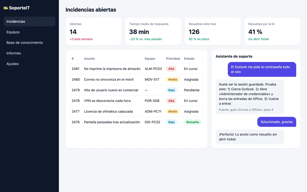Select the 'Solucionado, gracias' message bubble
The height and width of the screenshot is (192, 307).
coord(277,122)
